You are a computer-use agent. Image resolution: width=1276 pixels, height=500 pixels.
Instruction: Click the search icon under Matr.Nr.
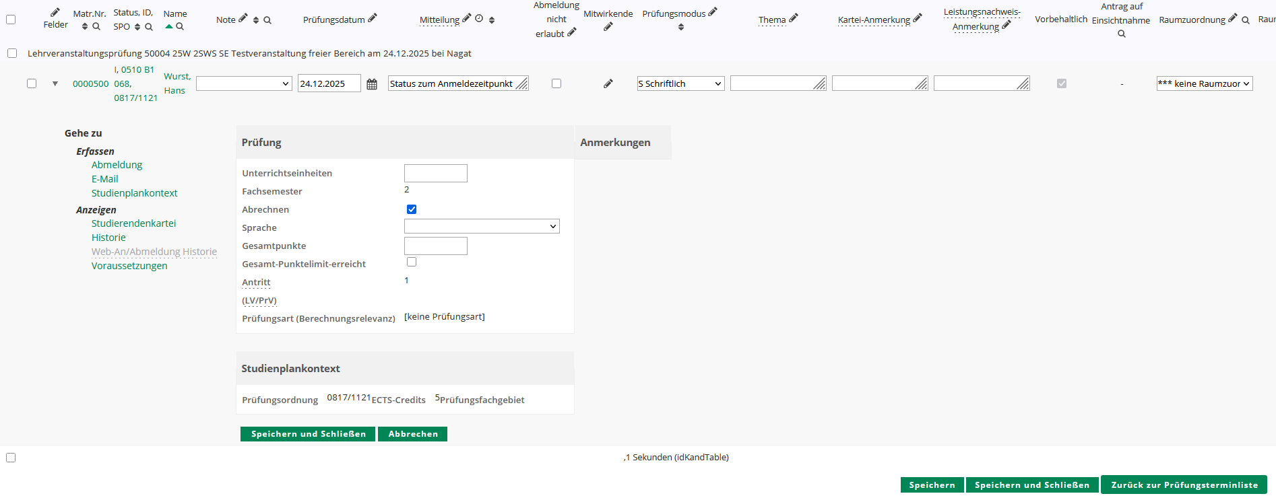click(96, 27)
